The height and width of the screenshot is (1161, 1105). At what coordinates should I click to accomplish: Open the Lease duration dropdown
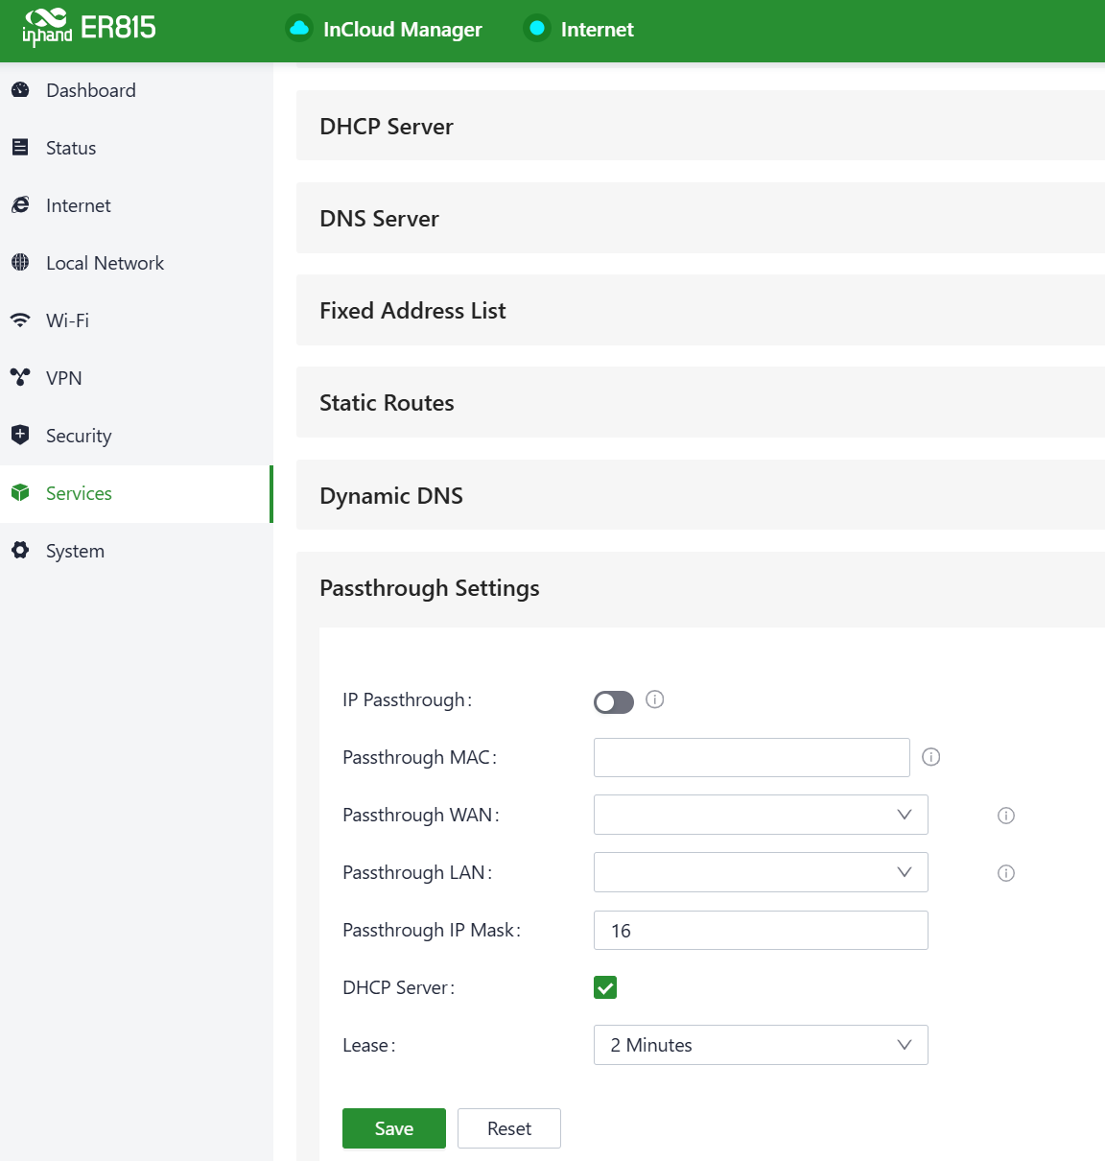[760, 1045]
